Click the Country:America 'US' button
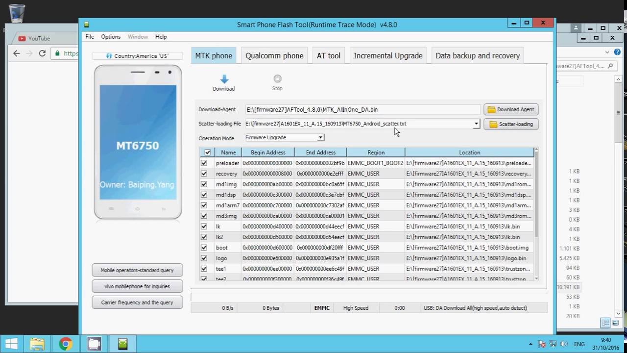 point(137,56)
